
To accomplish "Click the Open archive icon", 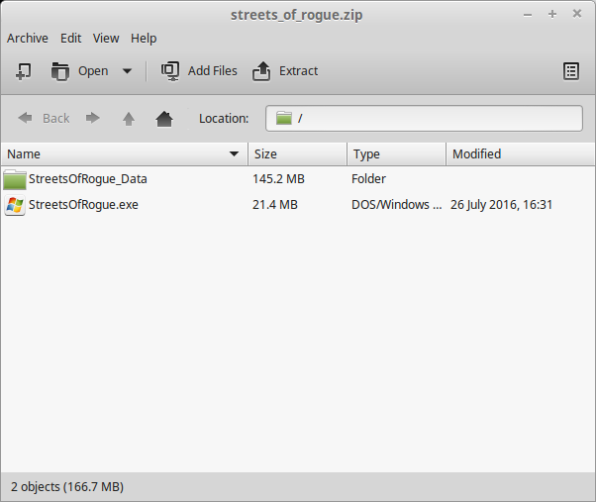I will [60, 71].
